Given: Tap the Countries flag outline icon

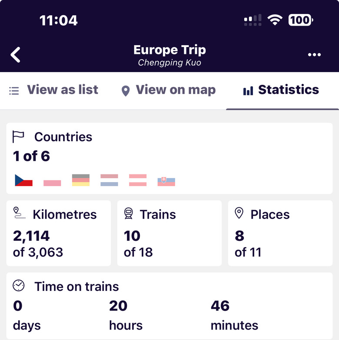Looking at the screenshot, I should point(18,137).
